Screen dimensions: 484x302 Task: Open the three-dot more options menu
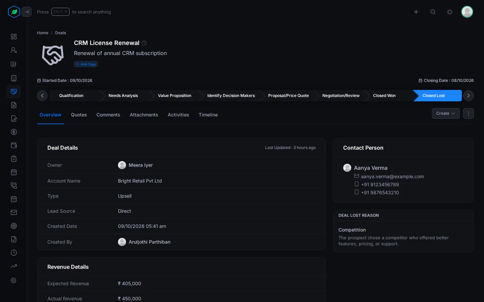pos(469,113)
